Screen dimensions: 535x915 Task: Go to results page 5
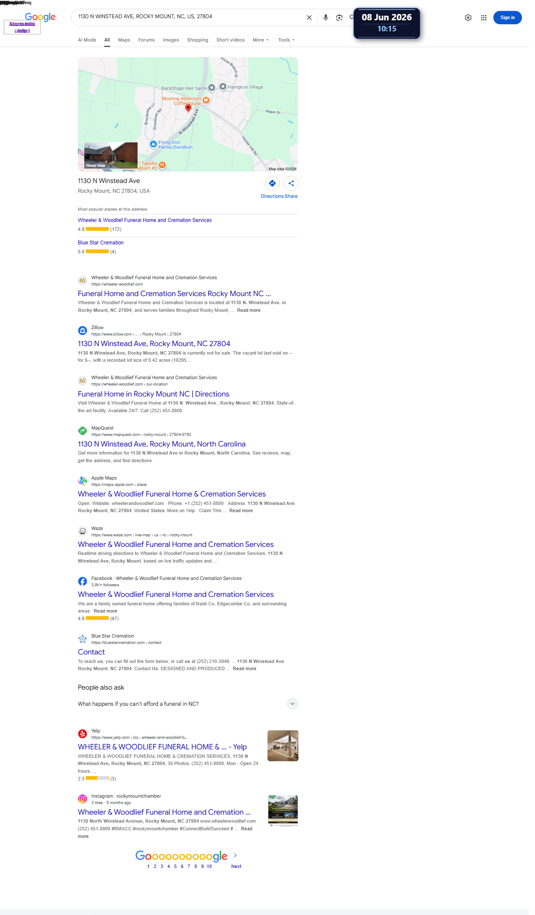click(x=175, y=866)
